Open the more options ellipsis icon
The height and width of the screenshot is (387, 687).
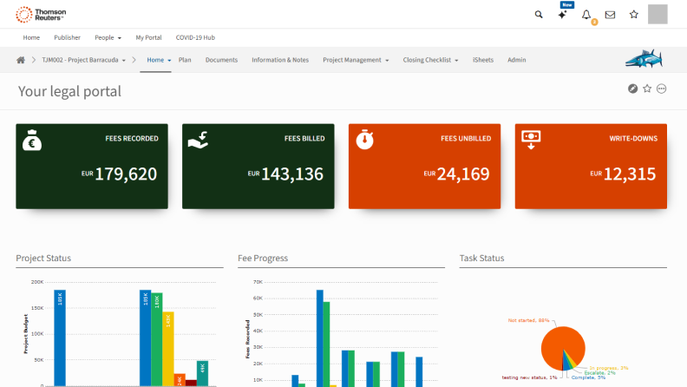pyautogui.click(x=662, y=89)
